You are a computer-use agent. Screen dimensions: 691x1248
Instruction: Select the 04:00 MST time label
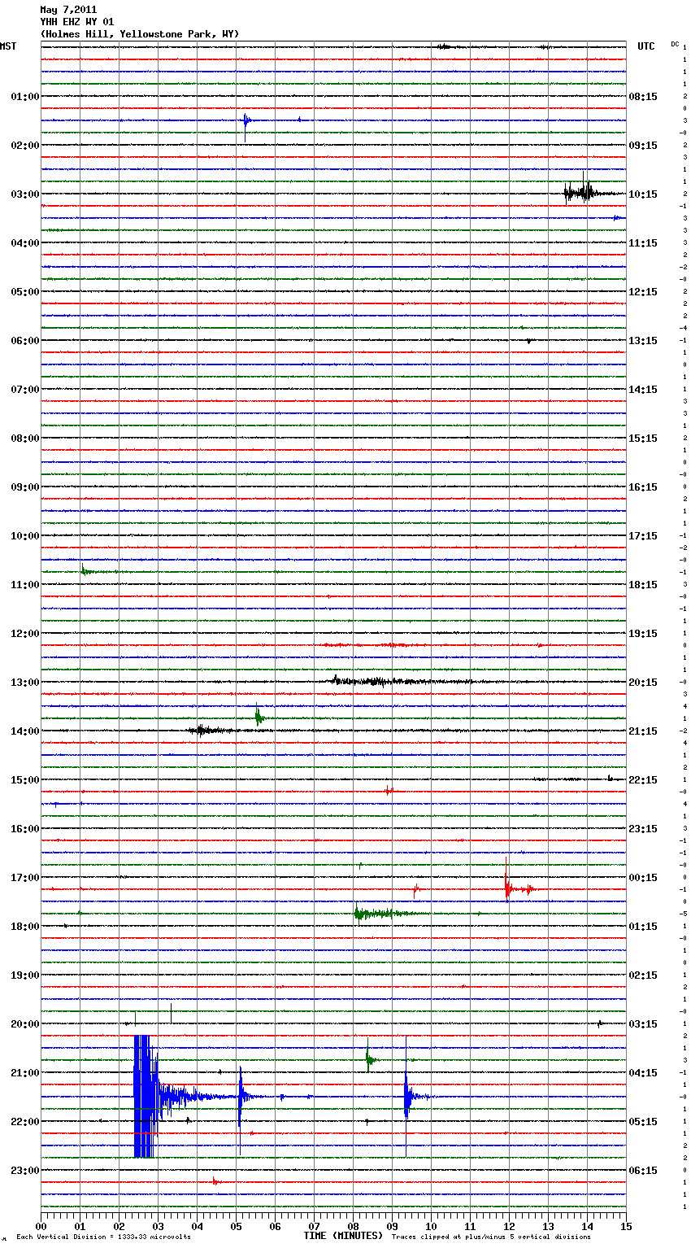(25, 243)
